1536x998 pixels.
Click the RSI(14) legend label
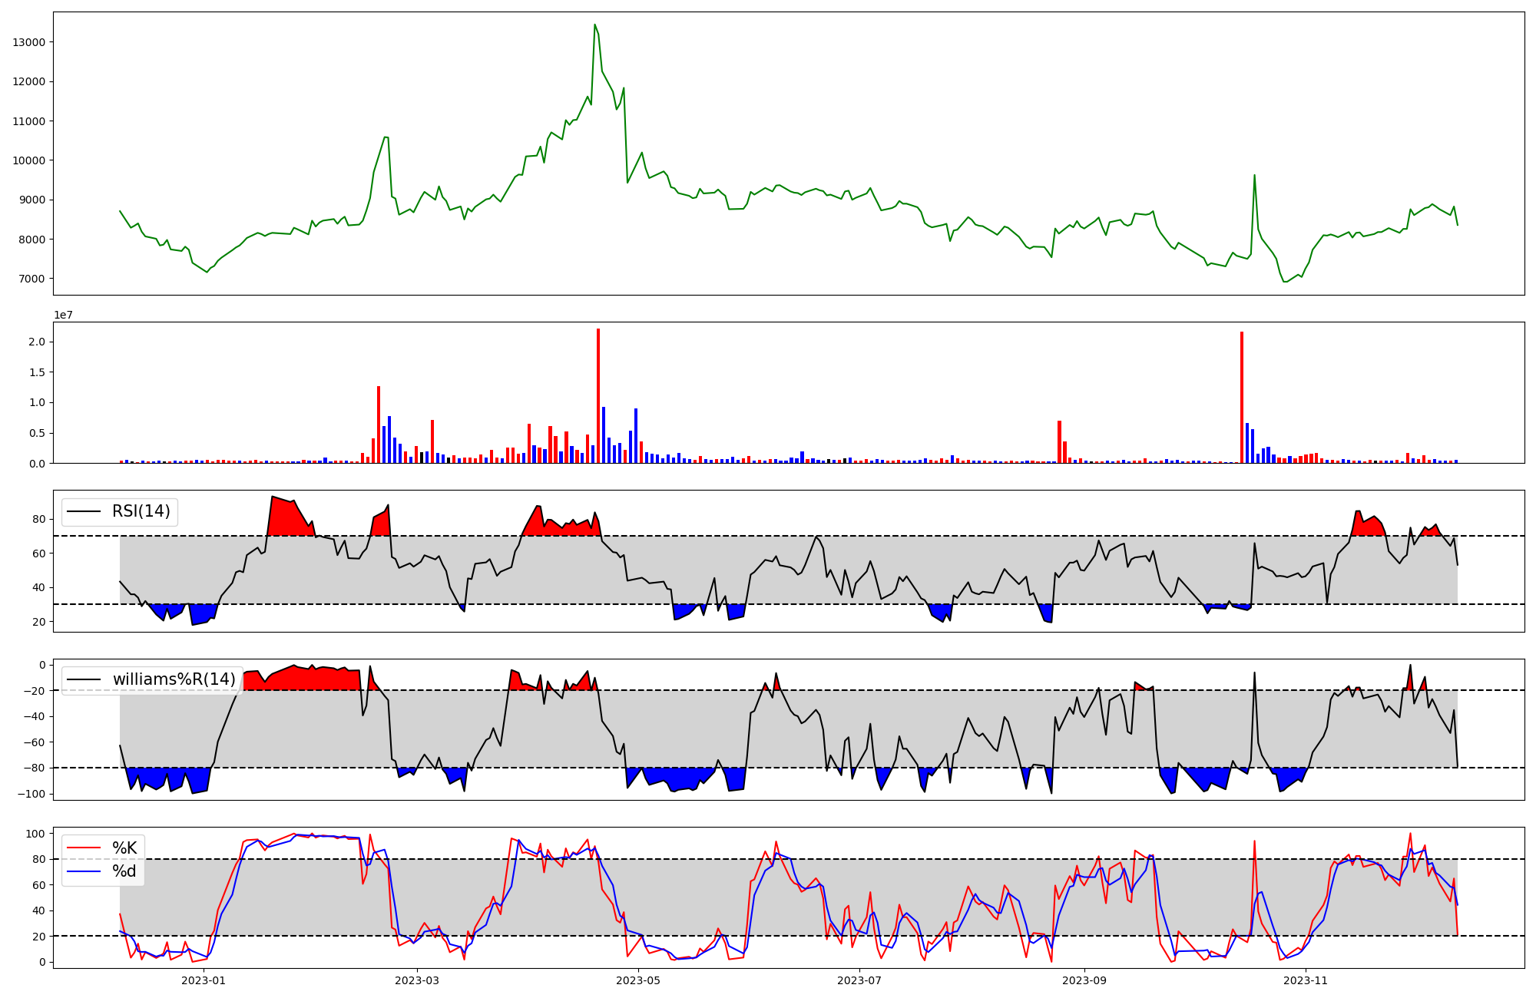(x=141, y=511)
